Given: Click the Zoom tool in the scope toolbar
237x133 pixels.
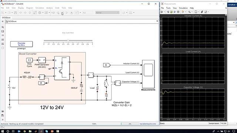Looking at the screenshot, I should coord(189,12).
